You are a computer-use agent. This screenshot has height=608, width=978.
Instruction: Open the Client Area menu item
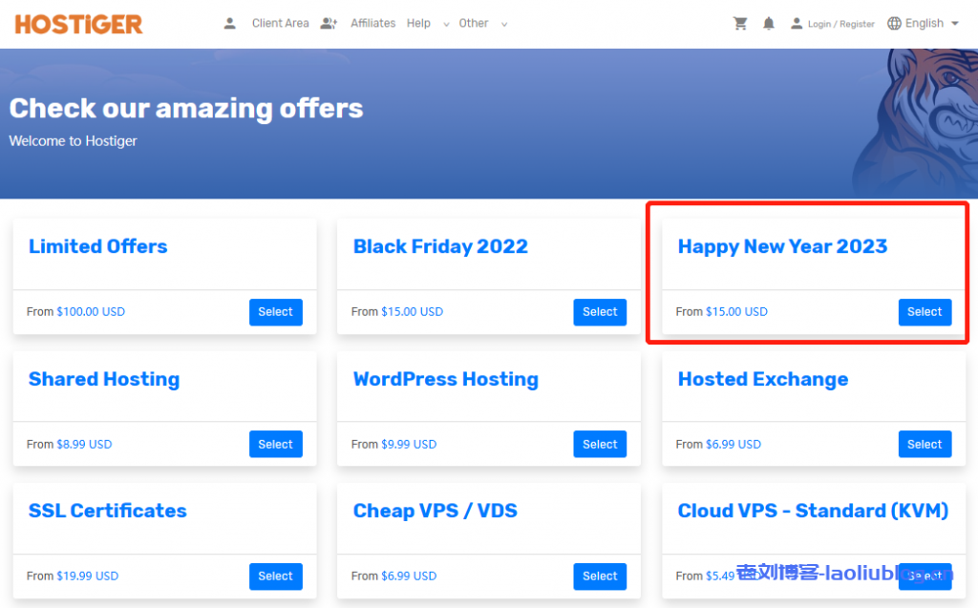click(280, 24)
